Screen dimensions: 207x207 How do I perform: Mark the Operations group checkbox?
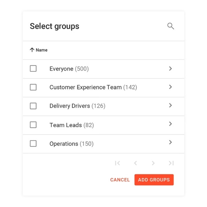33,144
